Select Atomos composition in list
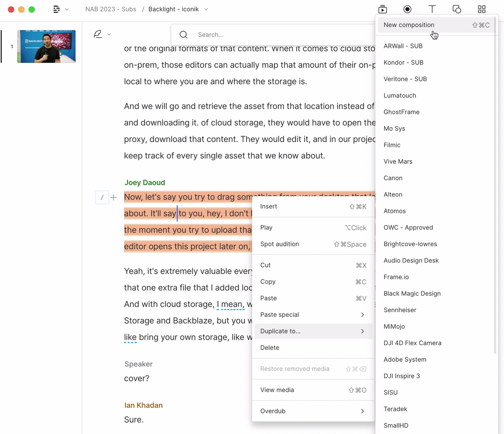504x434 pixels. (x=436, y=211)
